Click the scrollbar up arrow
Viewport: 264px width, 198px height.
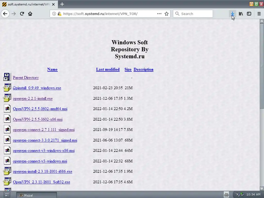[262, 21]
